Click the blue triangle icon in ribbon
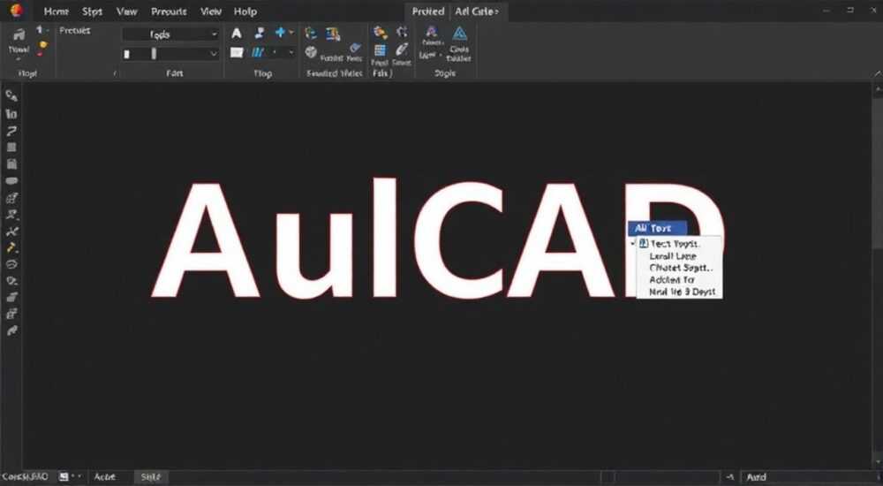The image size is (883, 486). (x=460, y=34)
